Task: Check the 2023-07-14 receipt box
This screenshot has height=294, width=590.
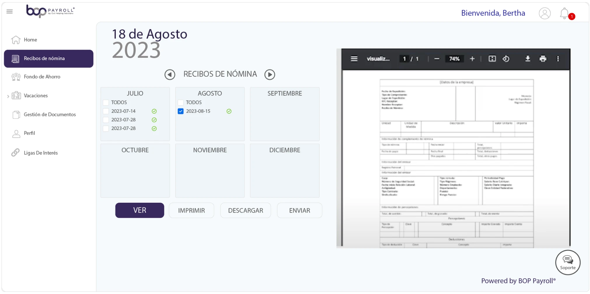Action: 106,111
